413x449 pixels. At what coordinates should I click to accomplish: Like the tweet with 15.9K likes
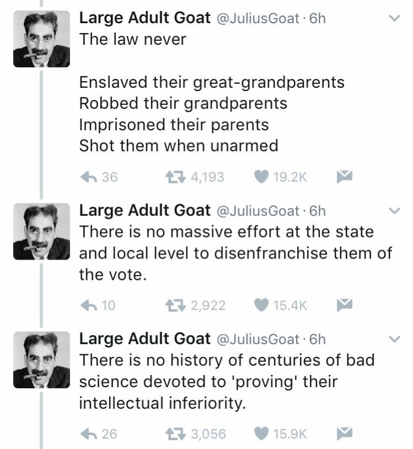tap(261, 434)
